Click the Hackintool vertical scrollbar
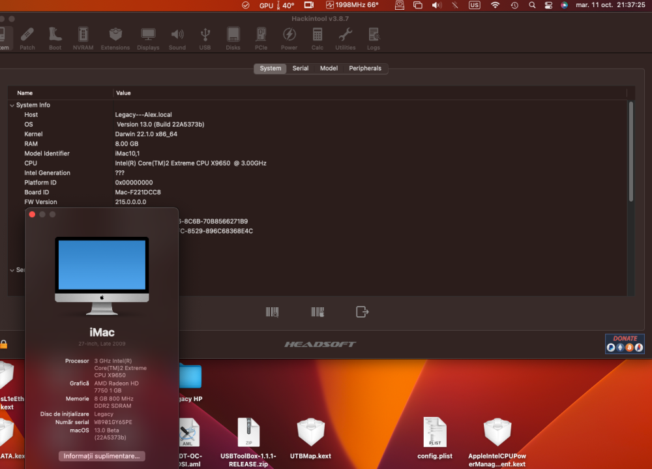The image size is (652, 469). (x=630, y=152)
